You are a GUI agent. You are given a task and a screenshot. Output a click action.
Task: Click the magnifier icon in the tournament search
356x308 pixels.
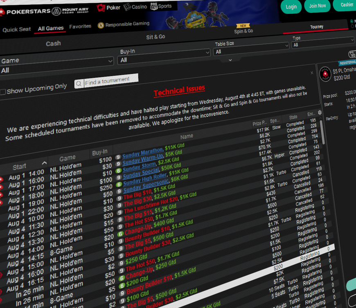tap(79, 84)
